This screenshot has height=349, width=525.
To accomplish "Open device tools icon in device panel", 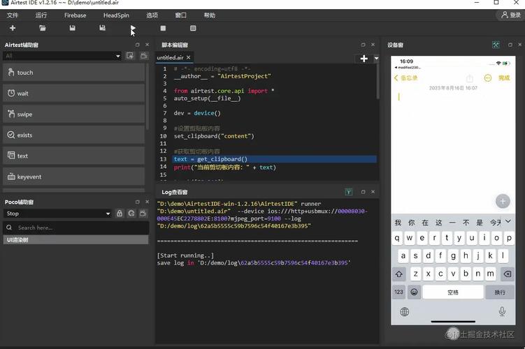I will (496, 45).
